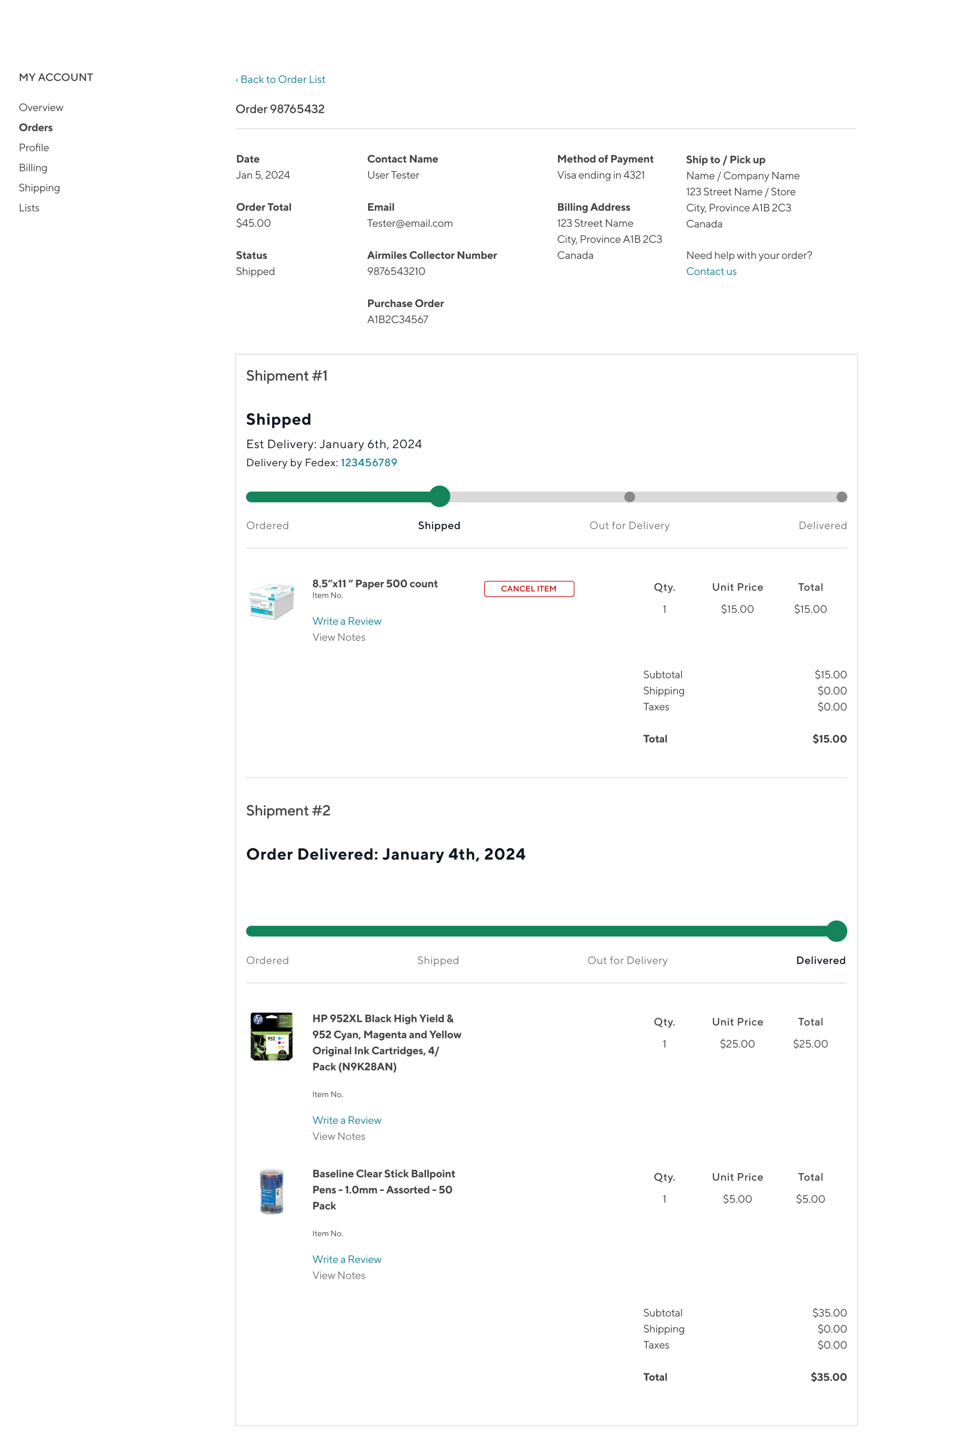Image resolution: width=963 pixels, height=1432 pixels.
Task: Go to Profile in sidebar
Action: click(34, 148)
